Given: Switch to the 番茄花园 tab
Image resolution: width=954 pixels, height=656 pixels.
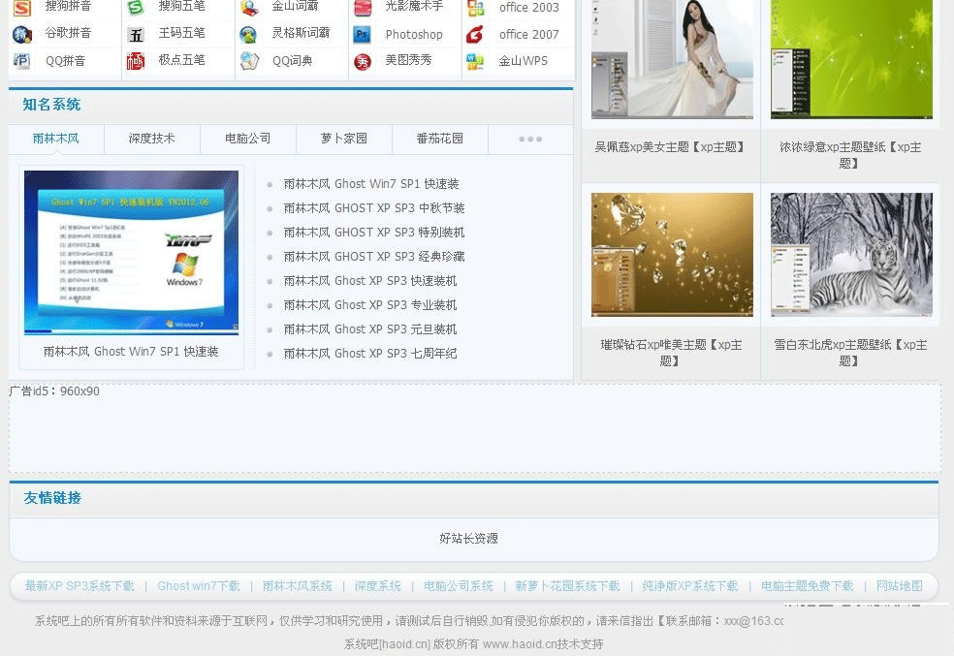Looking at the screenshot, I should click(x=440, y=139).
